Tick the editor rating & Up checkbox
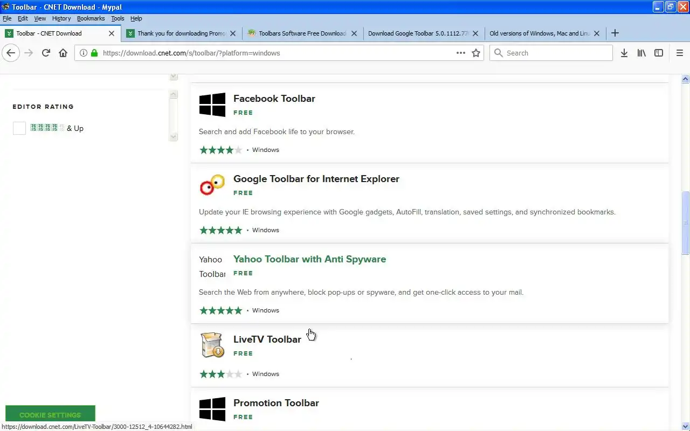Image resolution: width=690 pixels, height=431 pixels. [x=19, y=128]
